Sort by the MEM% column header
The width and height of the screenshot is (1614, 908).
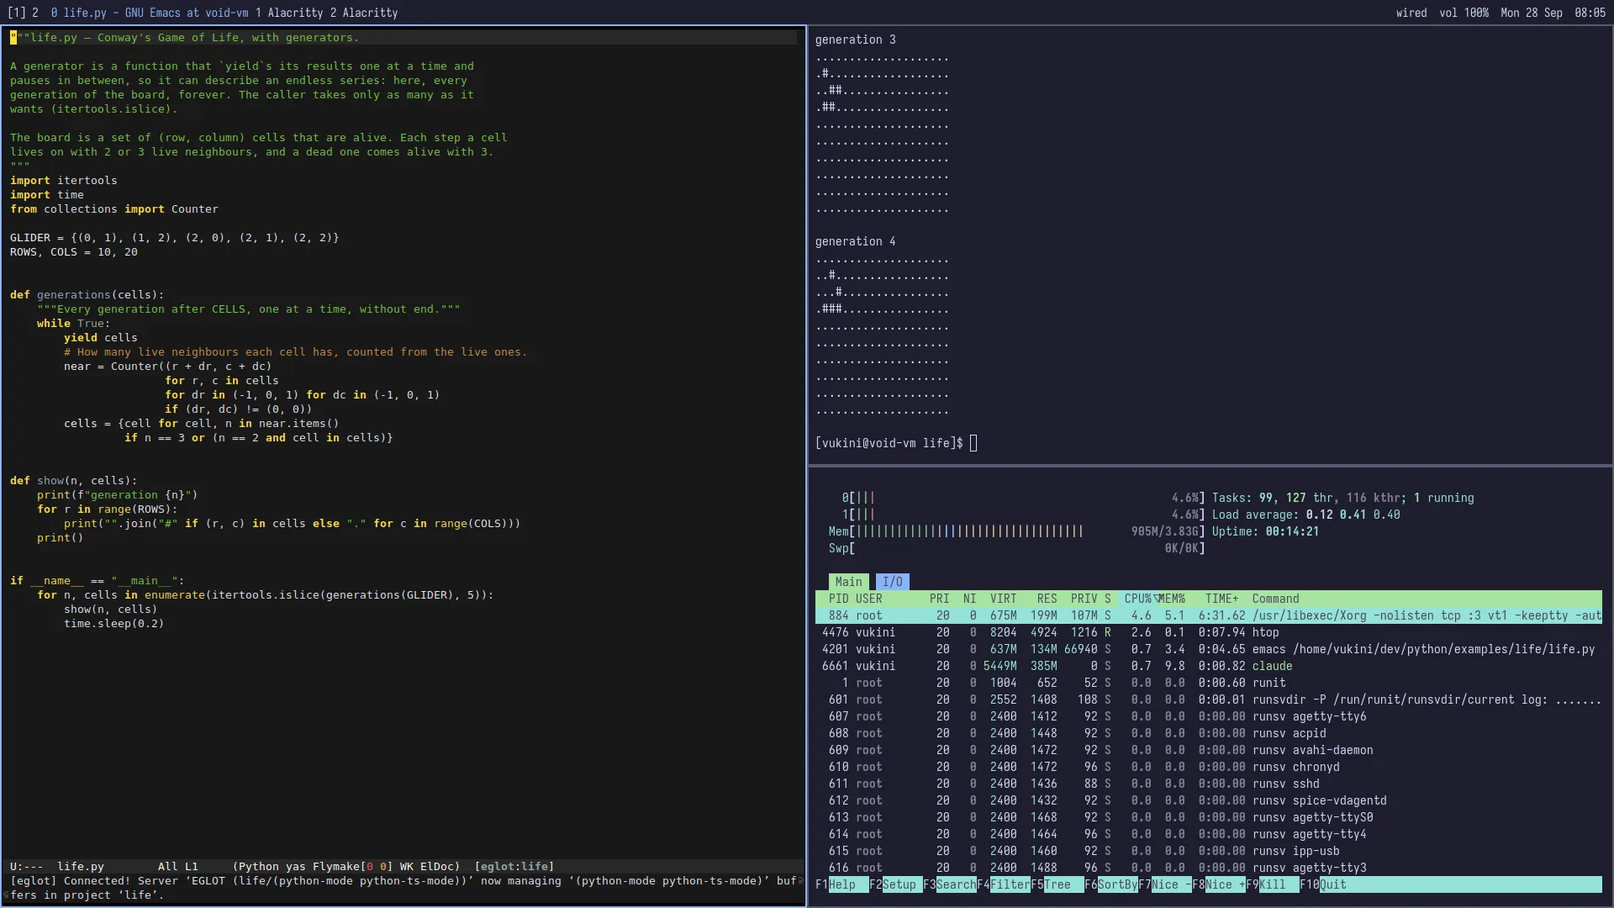1172,599
